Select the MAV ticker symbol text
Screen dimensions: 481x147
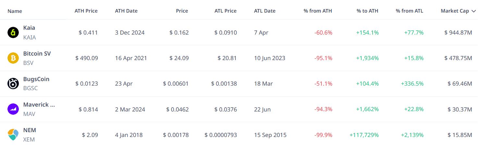pyautogui.click(x=29, y=114)
